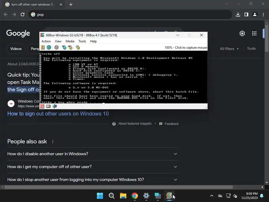This screenshot has width=269, height=202.
Task: Open the blue monitor app on taskbar
Action: (158, 196)
